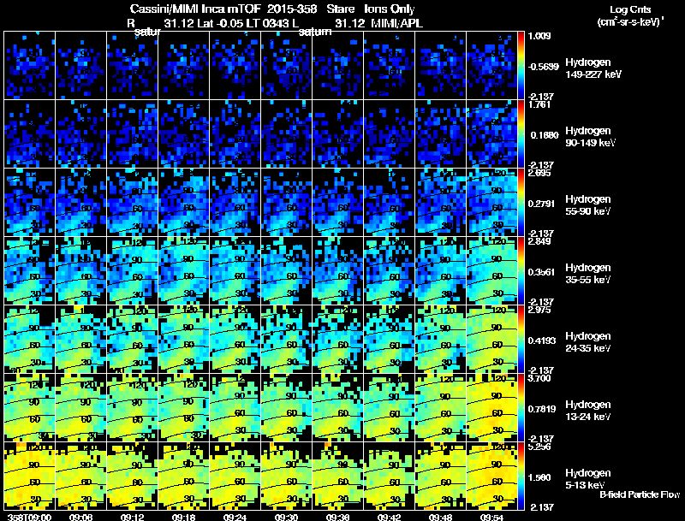Click the colorbar beside Hydrogen 24-35 keV
The height and width of the screenshot is (521, 685).
(x=521, y=340)
